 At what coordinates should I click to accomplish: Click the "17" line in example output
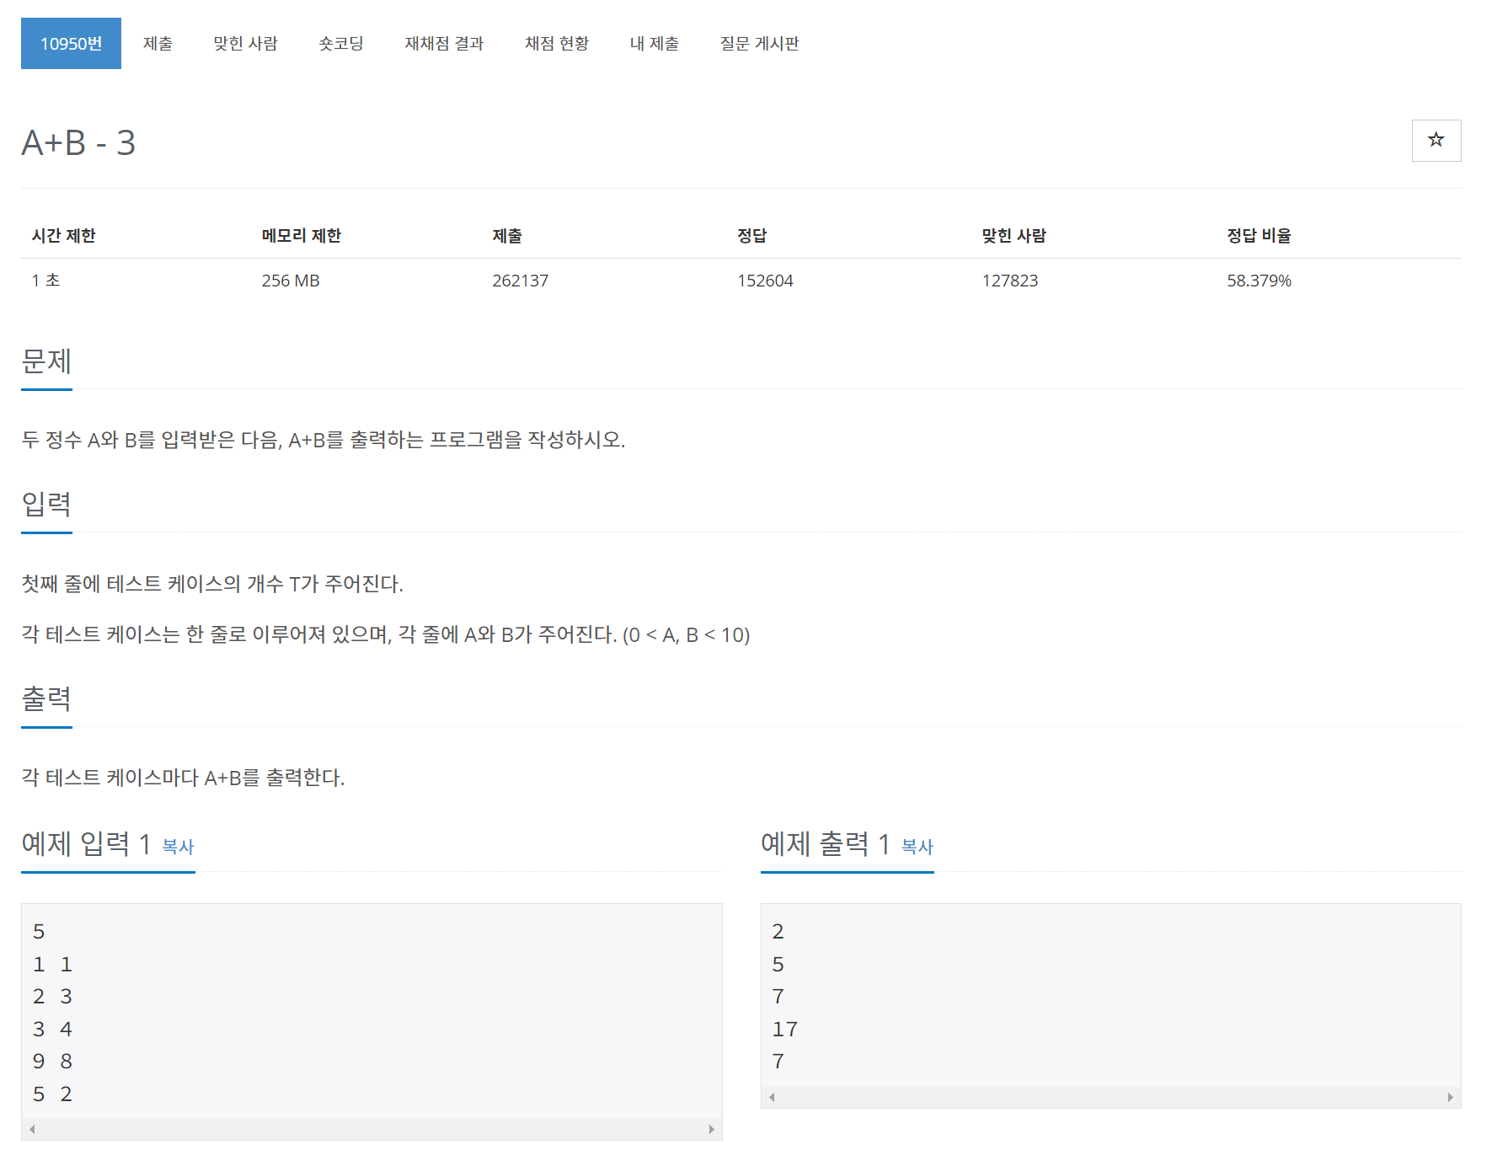tap(785, 1030)
